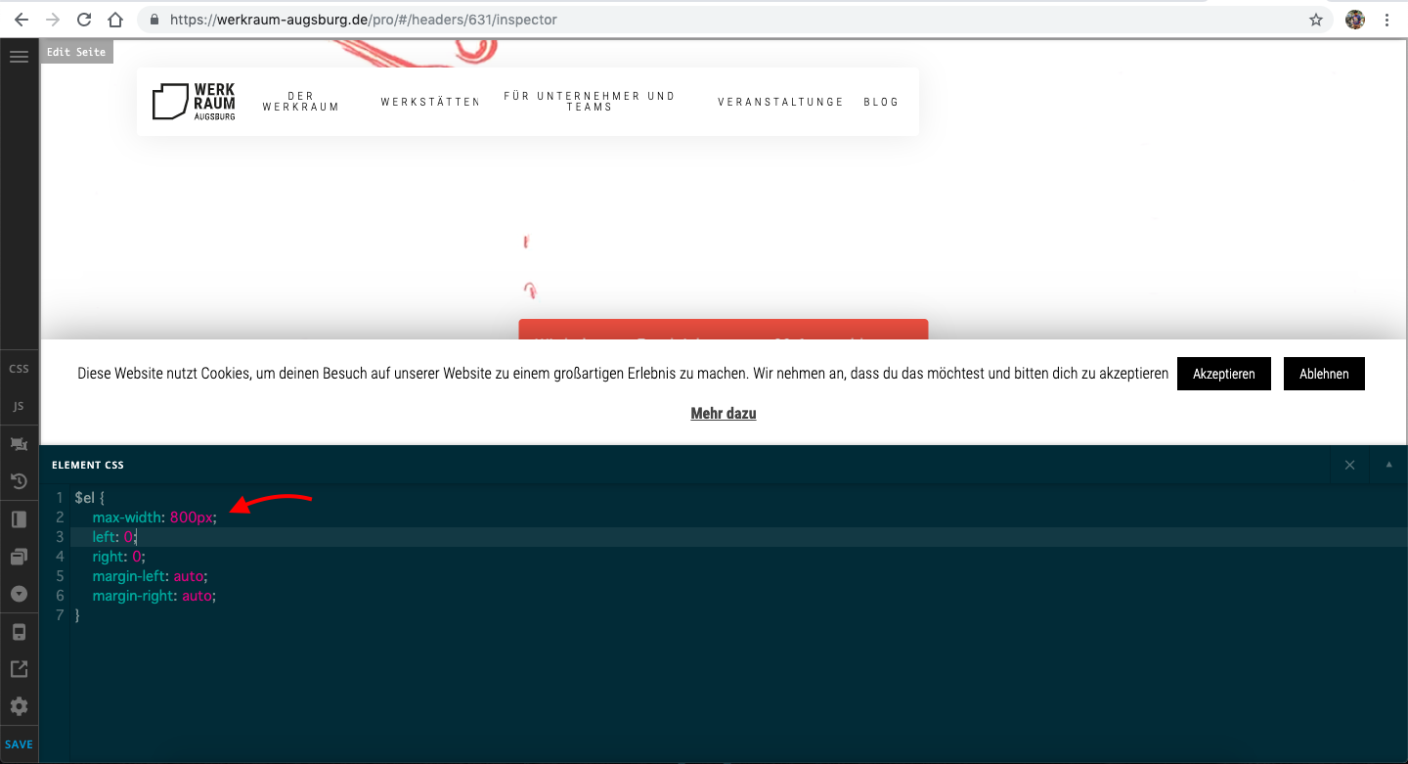Expand the circled down-arrow sidebar icon

19,594
